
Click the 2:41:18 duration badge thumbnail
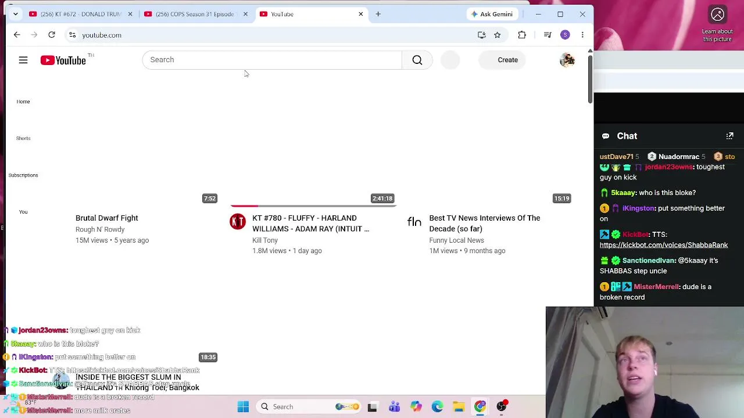click(382, 199)
